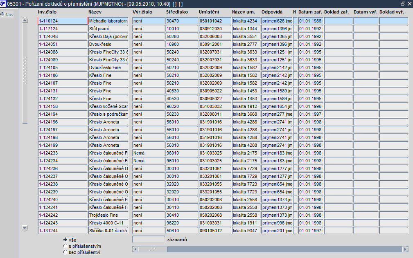Click name cell 'Trojkřeslo Fine'
413x258 pixels.
click(x=108, y=215)
